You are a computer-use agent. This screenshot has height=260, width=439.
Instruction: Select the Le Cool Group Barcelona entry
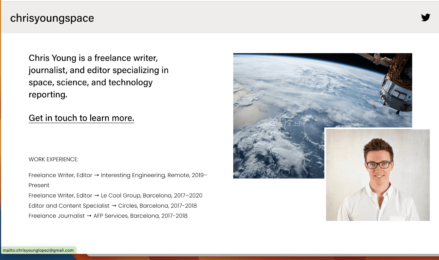(x=115, y=195)
